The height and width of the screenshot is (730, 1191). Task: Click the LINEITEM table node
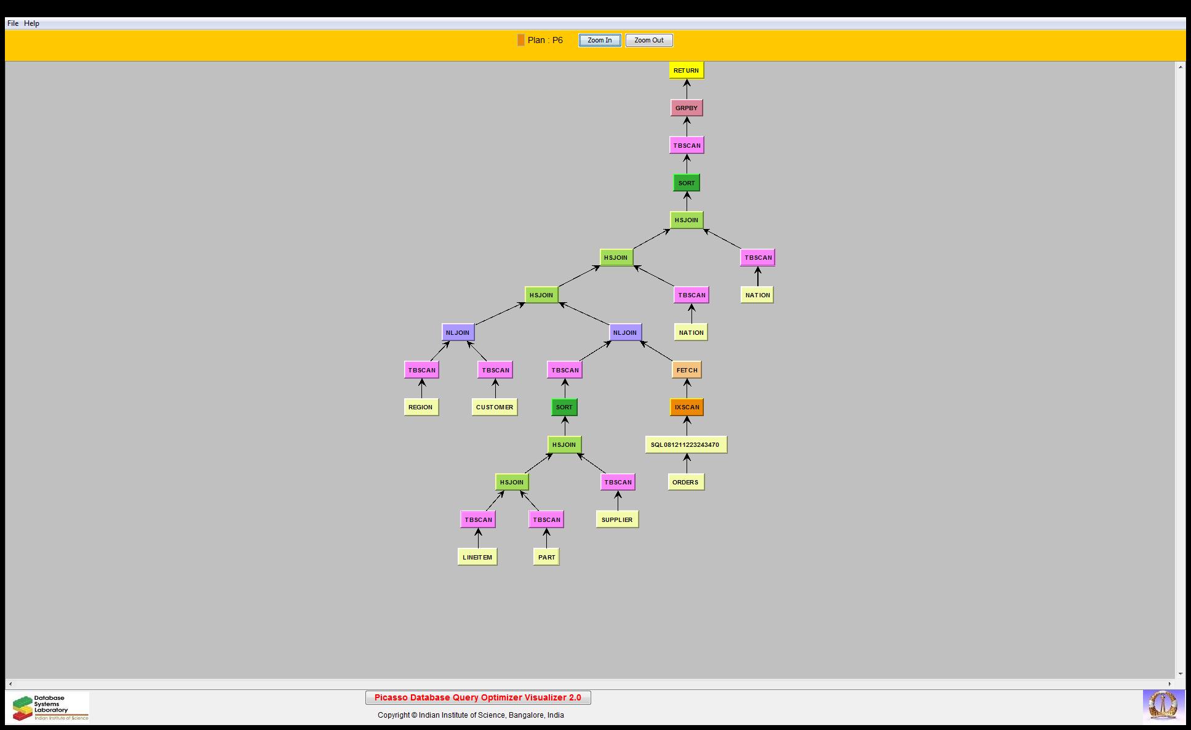click(477, 557)
